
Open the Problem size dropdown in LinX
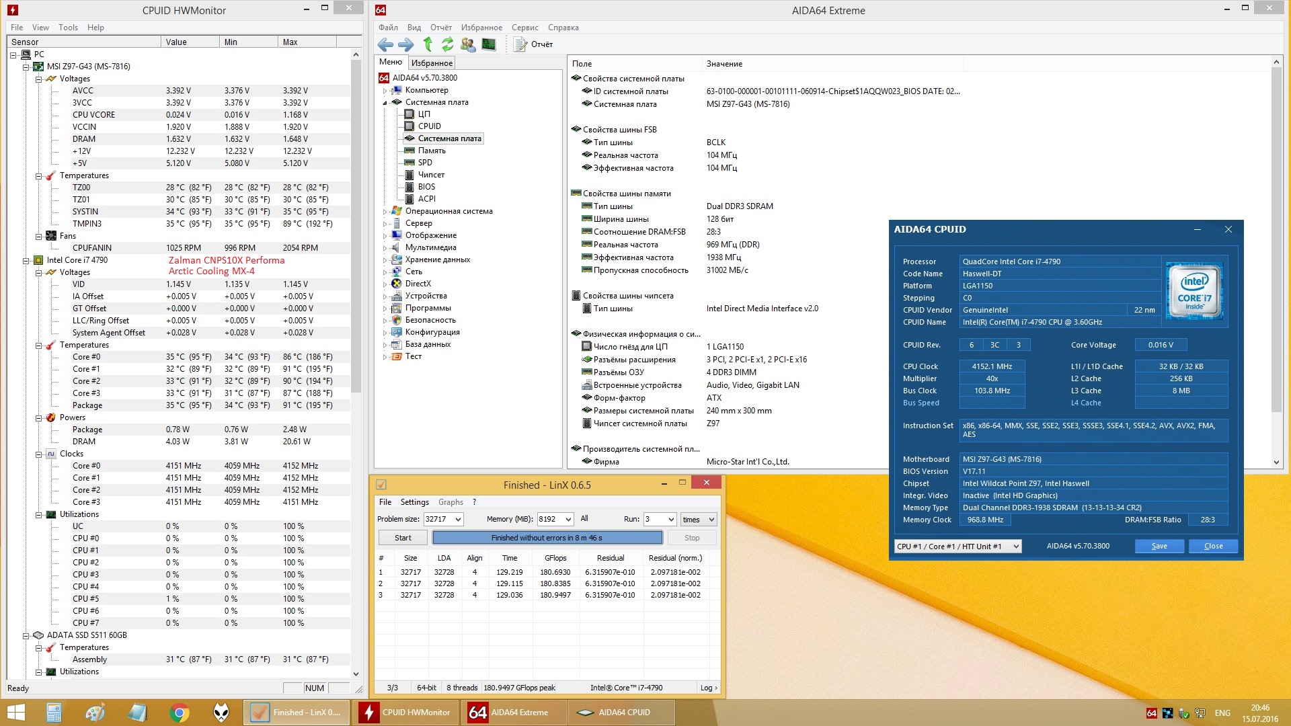coord(458,519)
